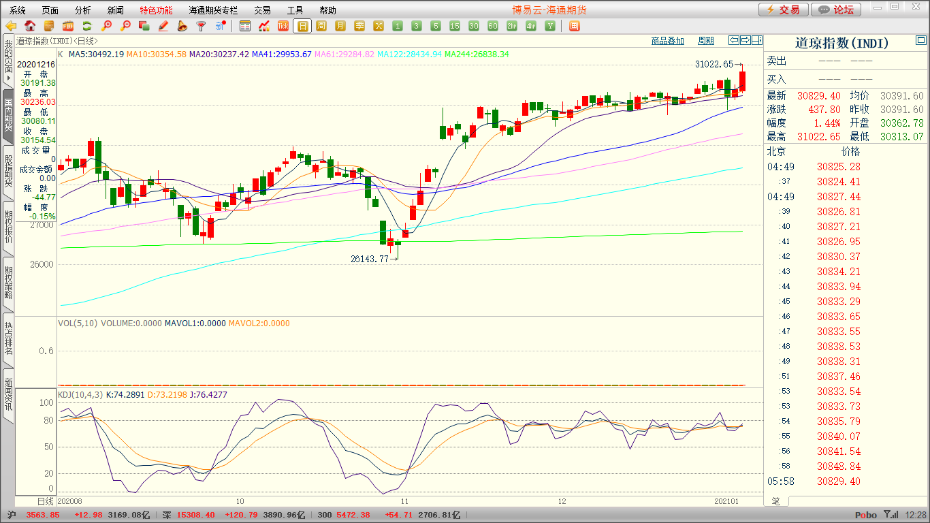The image size is (930, 523).
Task: Click the 交易 trade button
Action: pos(784,10)
